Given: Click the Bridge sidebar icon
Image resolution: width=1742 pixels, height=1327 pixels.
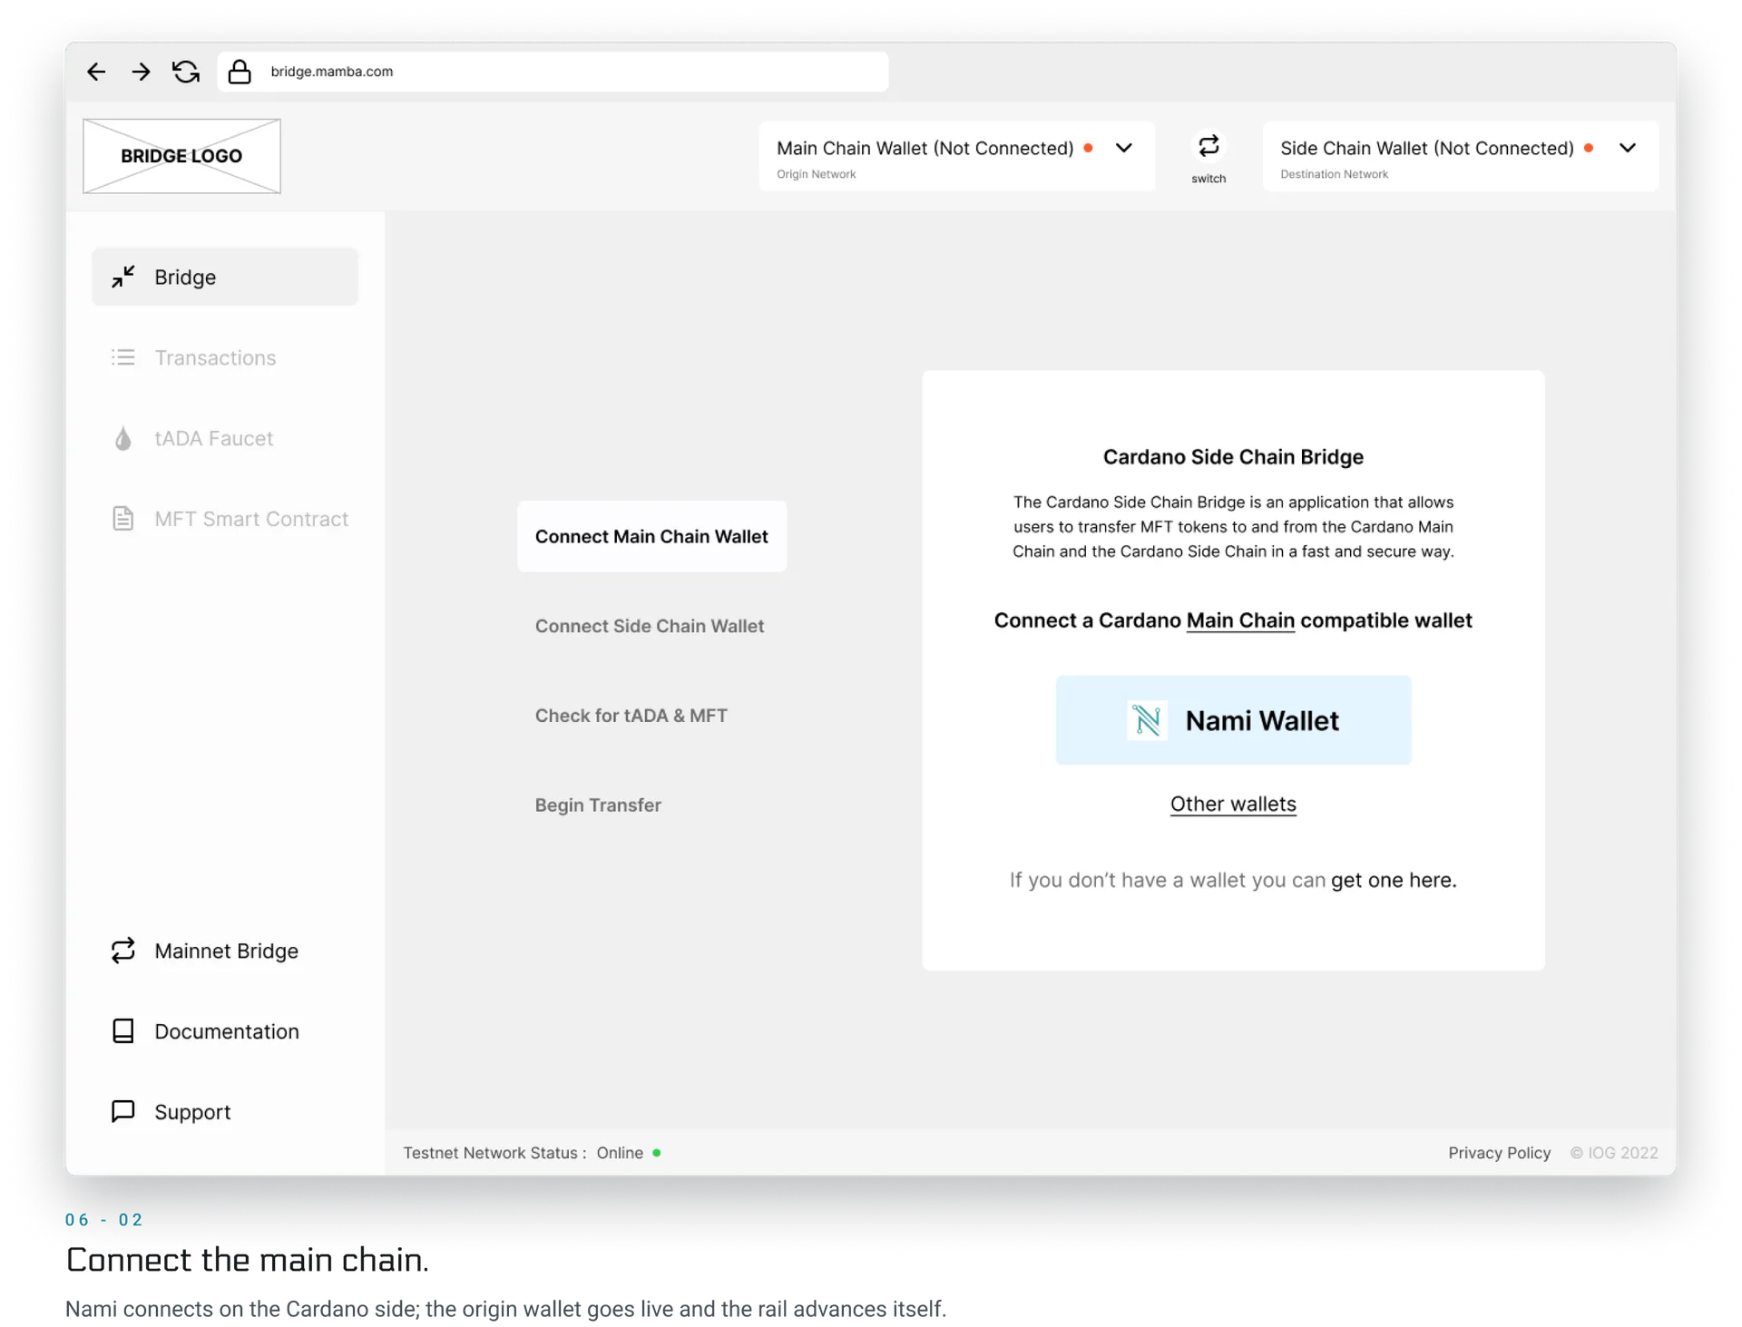Looking at the screenshot, I should tap(123, 277).
